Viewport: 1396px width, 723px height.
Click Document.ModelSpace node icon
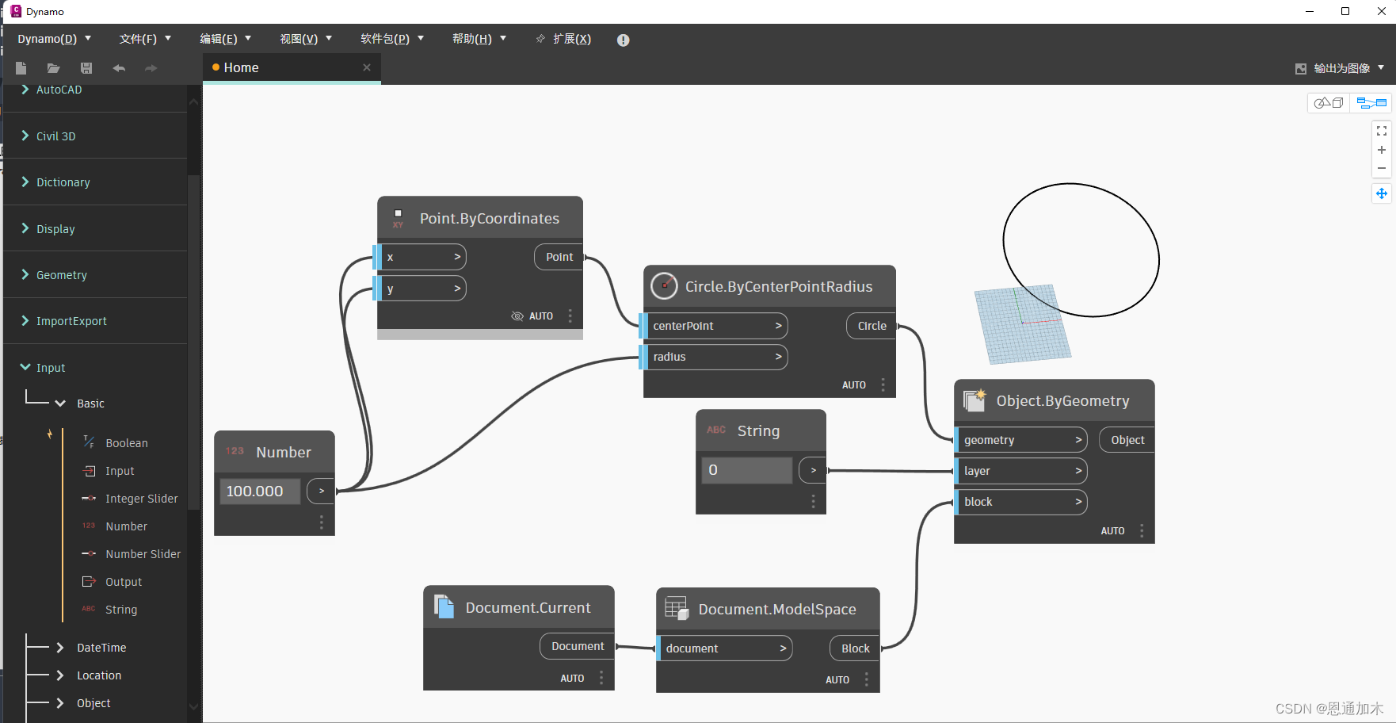pyautogui.click(x=677, y=609)
